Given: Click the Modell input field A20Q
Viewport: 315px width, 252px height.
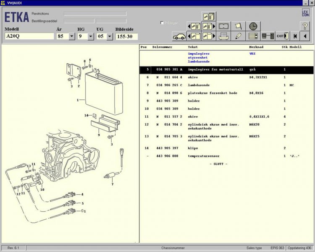Looking at the screenshot, I should (29, 37).
